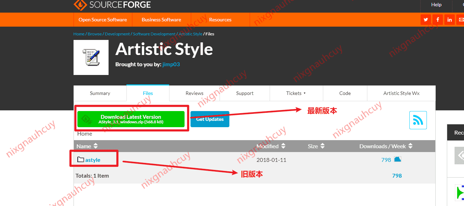Screen dimensions: 464x206
Task: Click the Help link
Action: 436,5
